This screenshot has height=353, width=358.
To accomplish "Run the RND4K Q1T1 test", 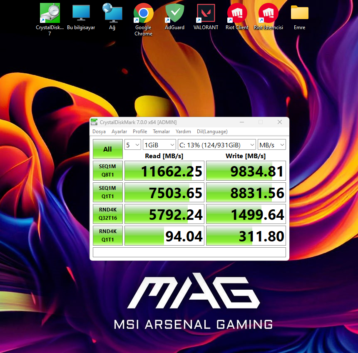I will 108,236.
